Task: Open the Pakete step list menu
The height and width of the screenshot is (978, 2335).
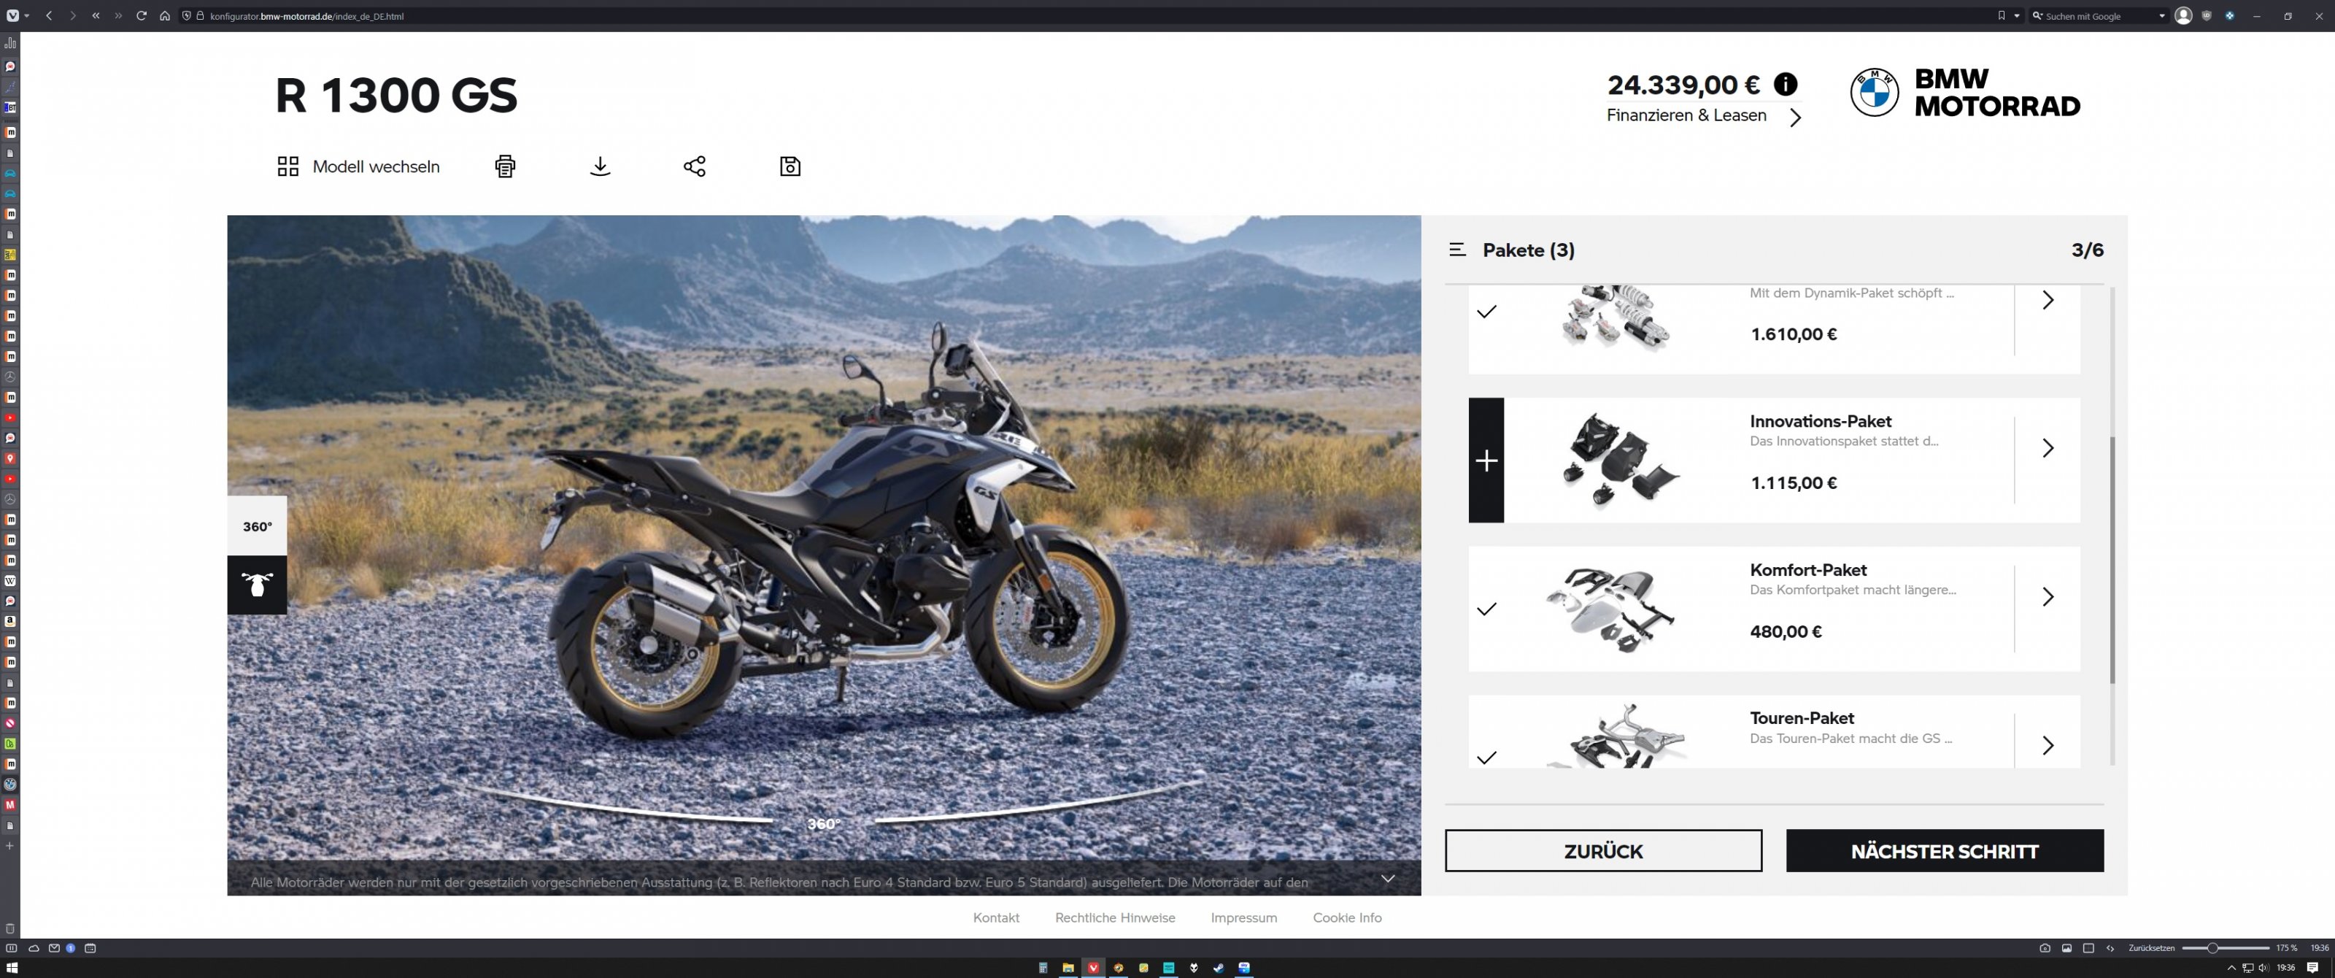Action: click(1456, 250)
